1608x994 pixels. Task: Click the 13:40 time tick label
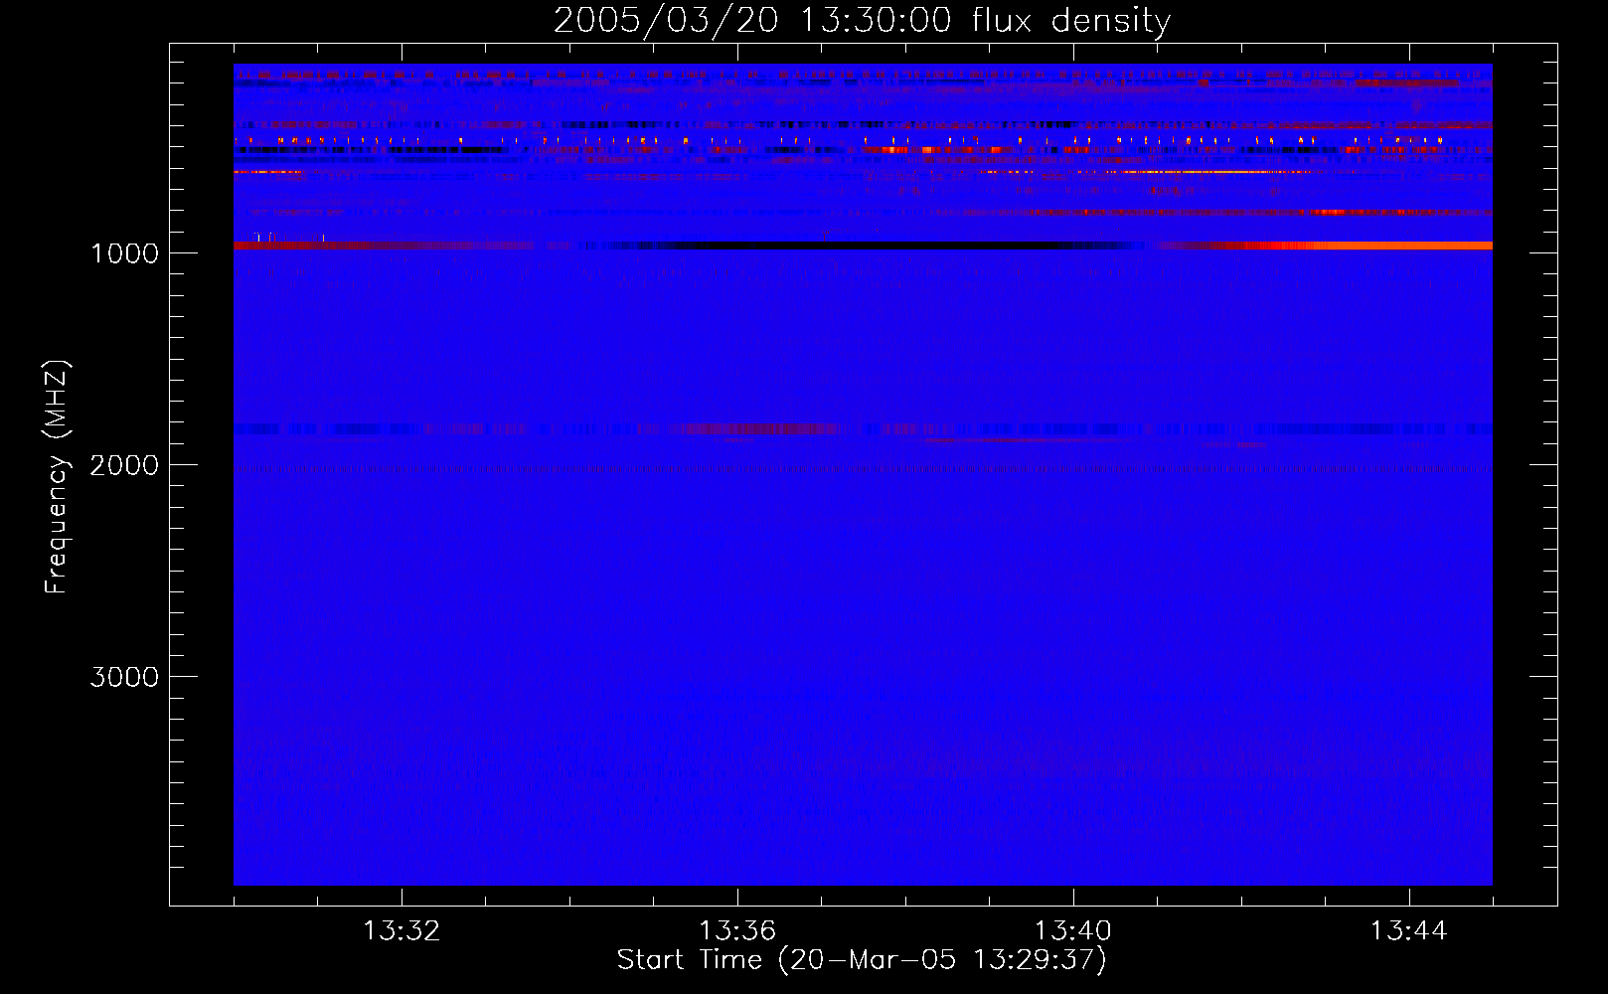click(x=1073, y=931)
